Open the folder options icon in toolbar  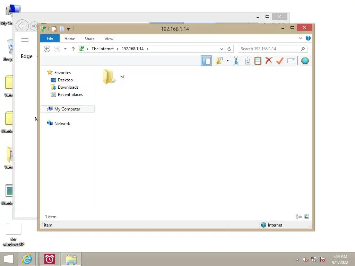point(219,61)
